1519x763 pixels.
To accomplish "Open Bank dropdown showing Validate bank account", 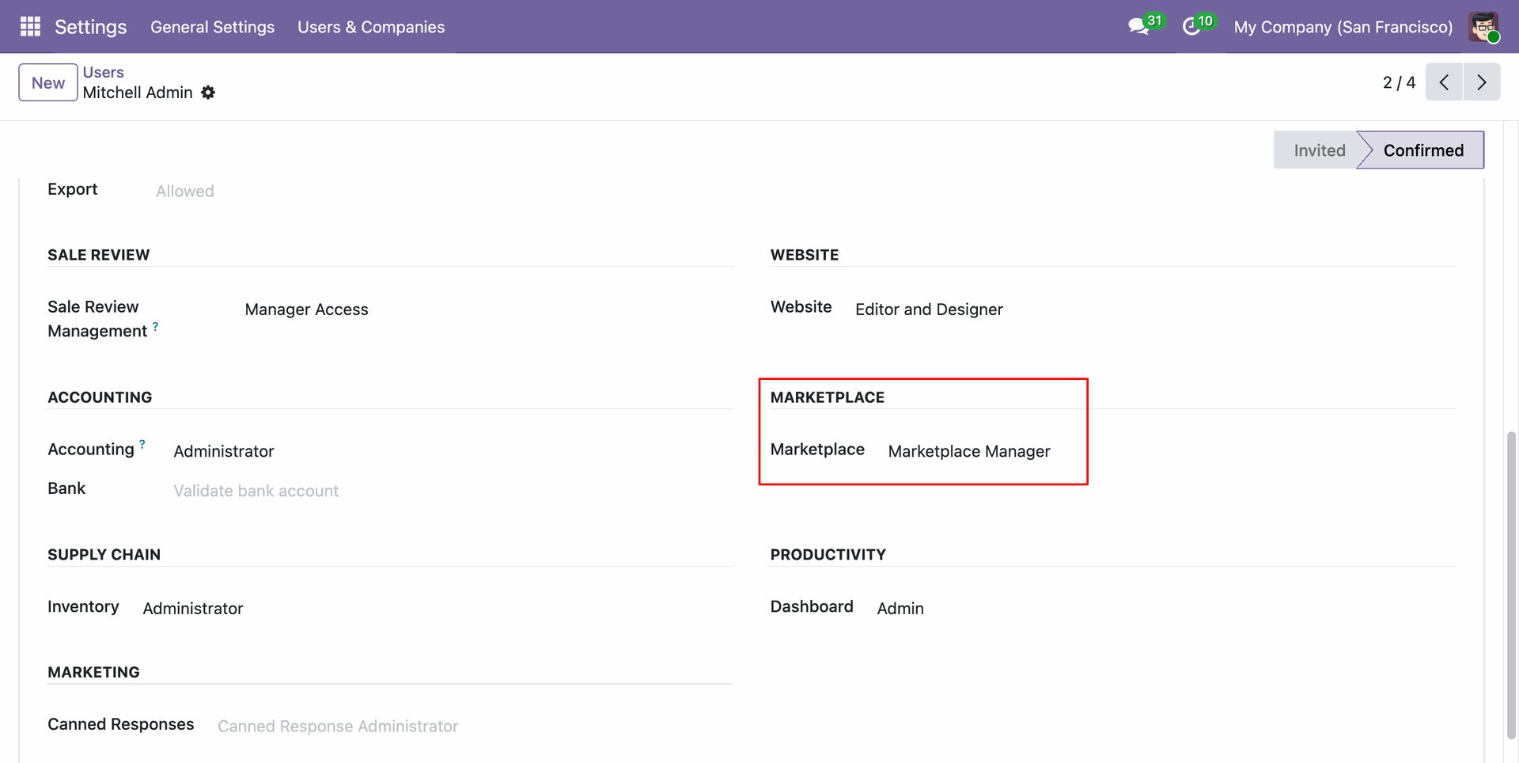I will coord(256,491).
